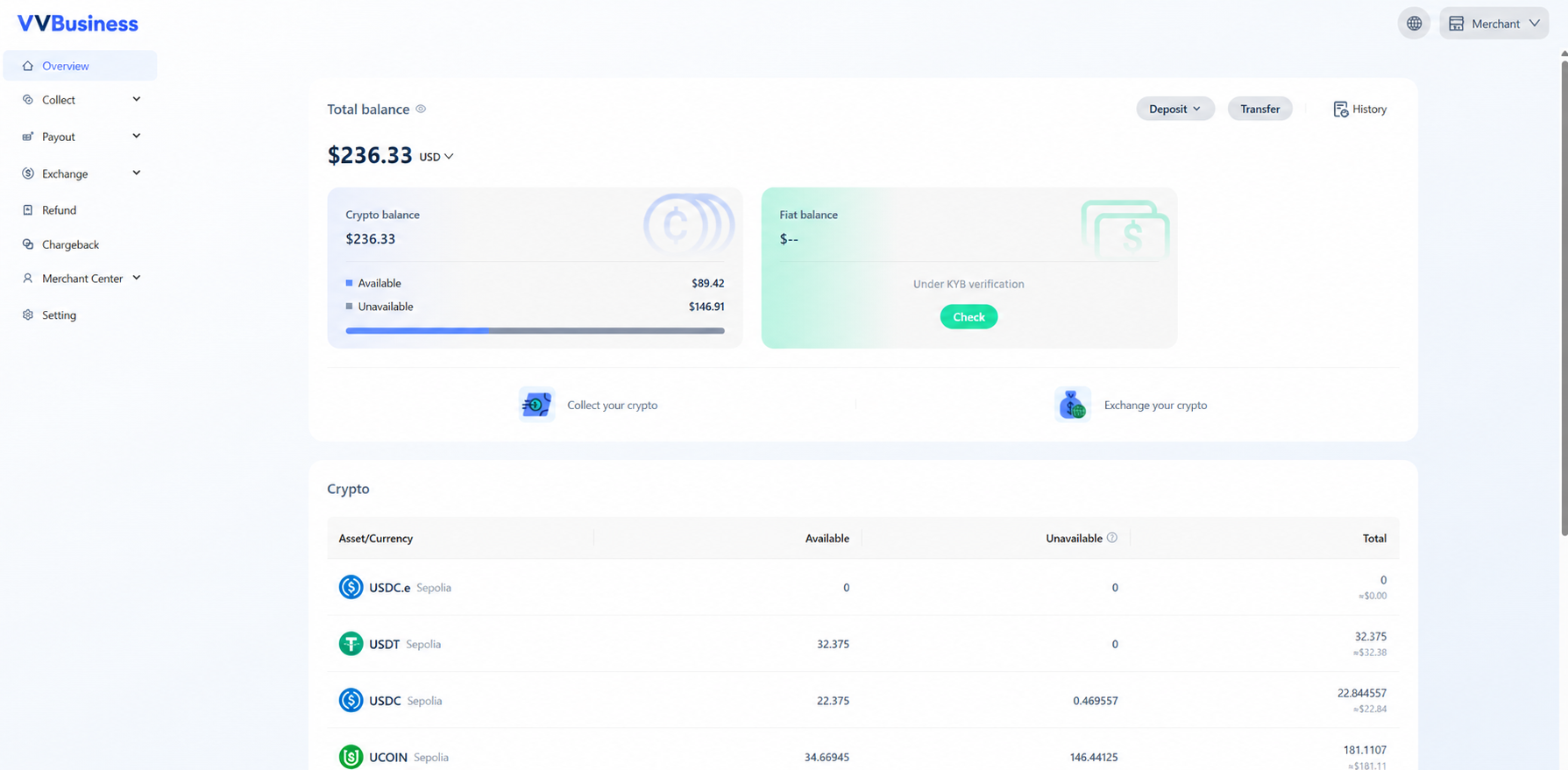
Task: Click the crypto balance progress bar
Action: [535, 331]
